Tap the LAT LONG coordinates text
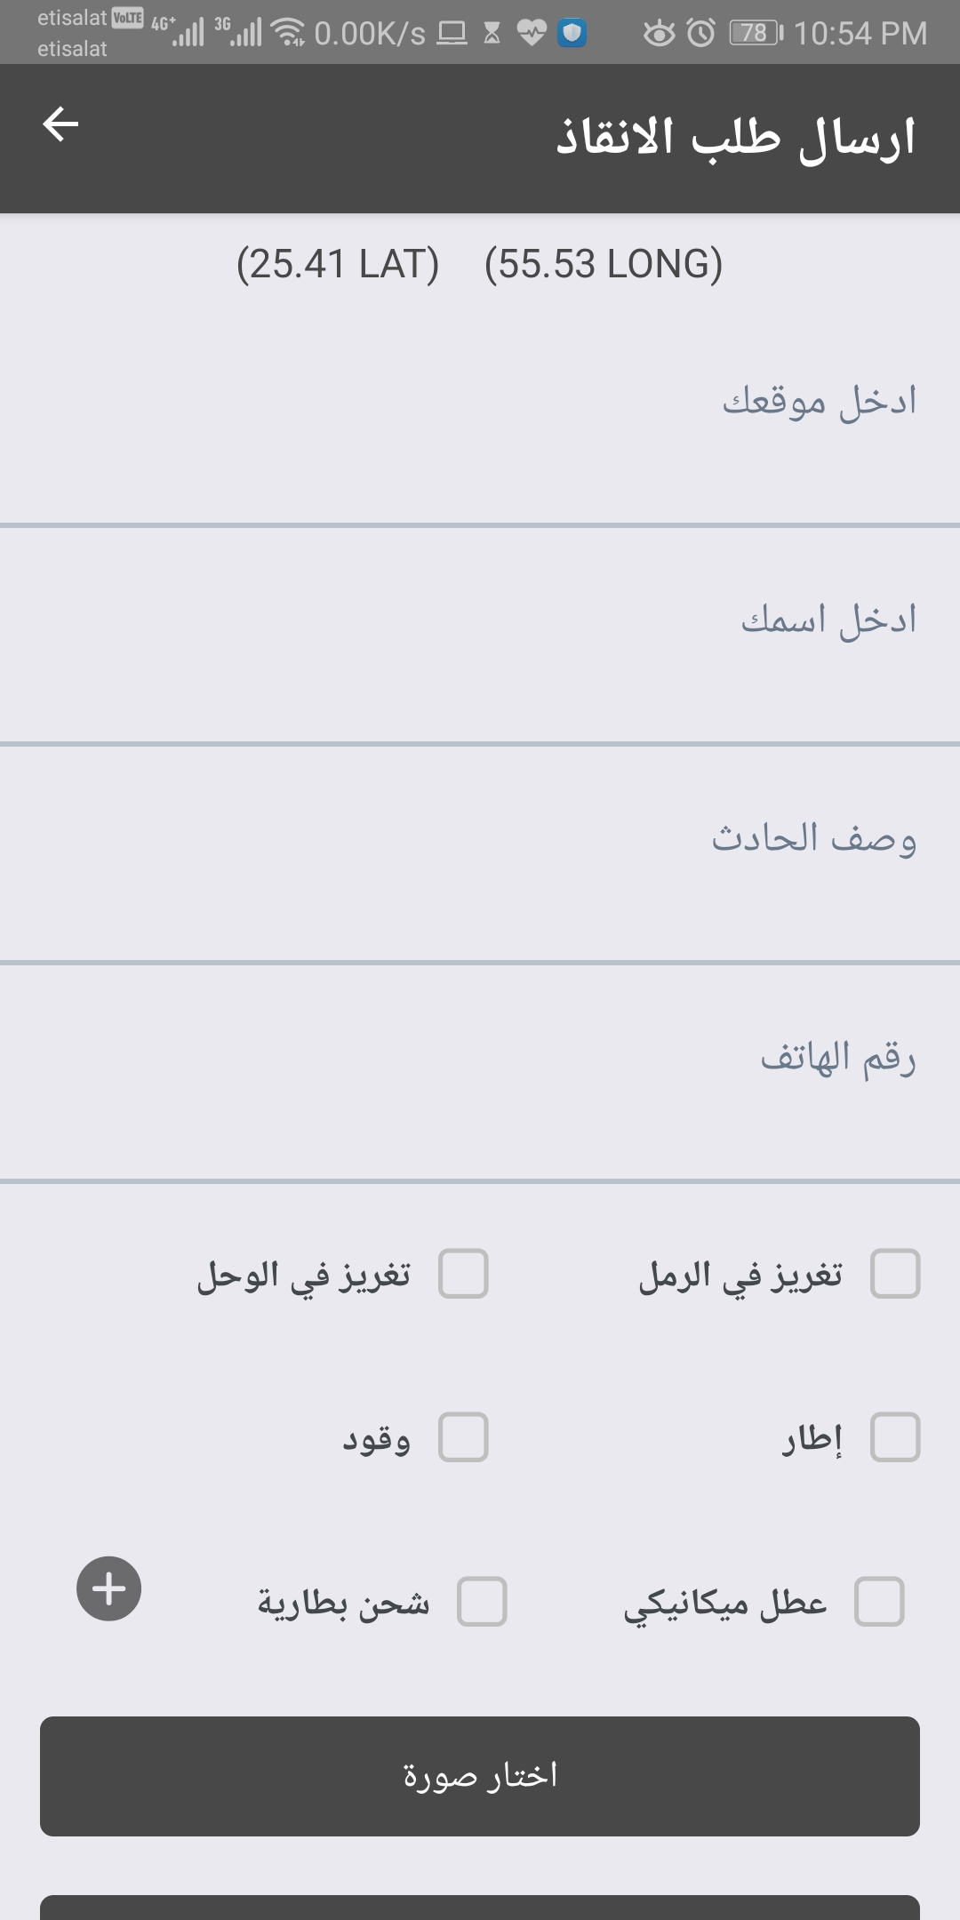The height and width of the screenshot is (1920, 960). (x=480, y=264)
